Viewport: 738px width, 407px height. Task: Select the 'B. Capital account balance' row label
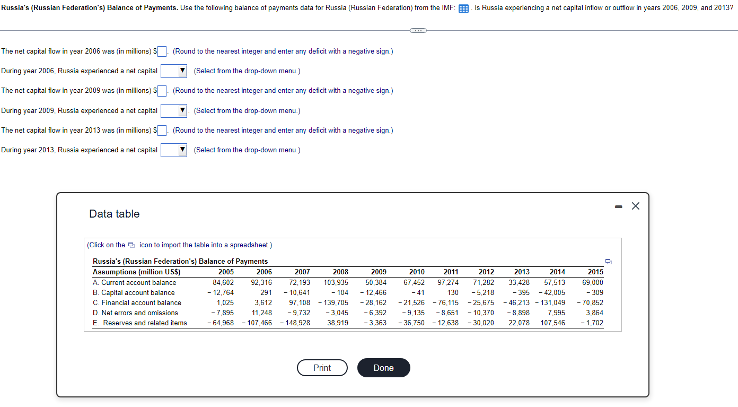coord(134,292)
